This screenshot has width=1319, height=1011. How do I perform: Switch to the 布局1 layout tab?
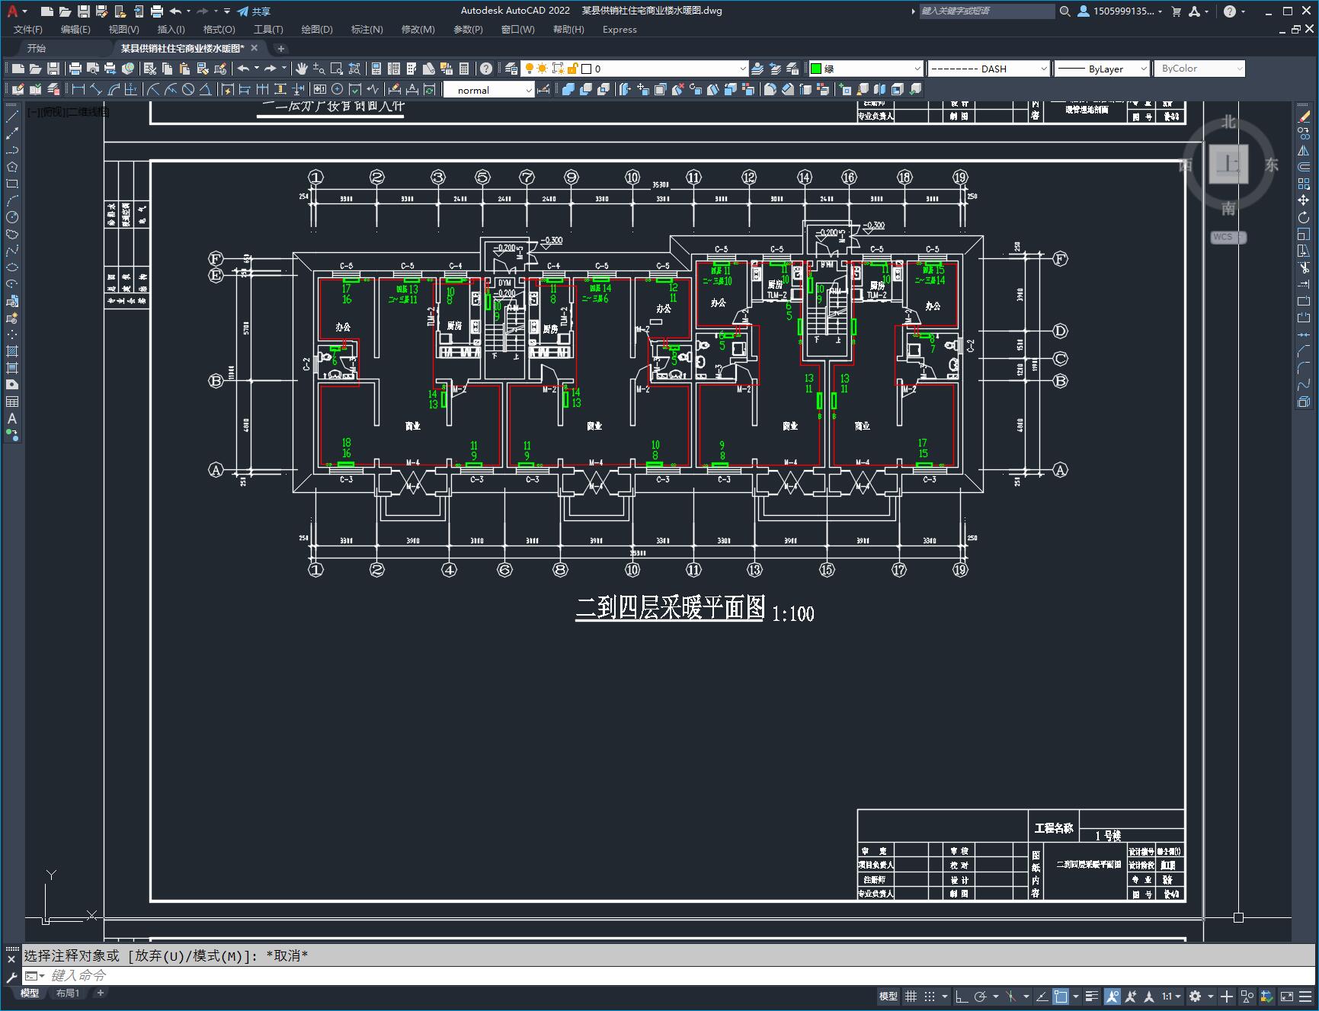[x=68, y=993]
